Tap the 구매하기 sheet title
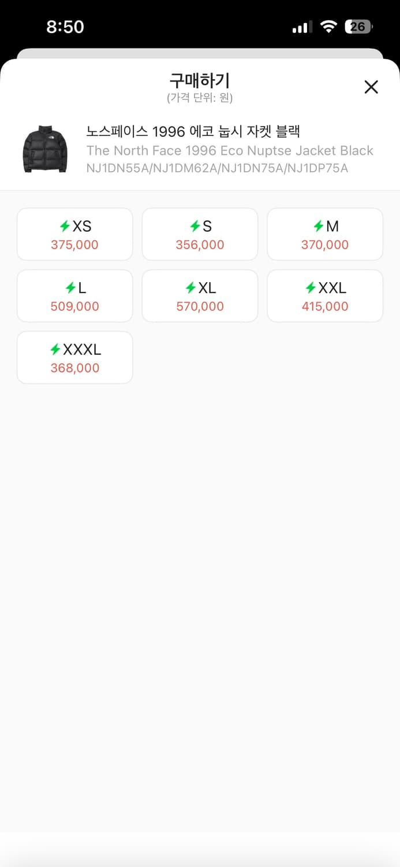 coord(200,80)
